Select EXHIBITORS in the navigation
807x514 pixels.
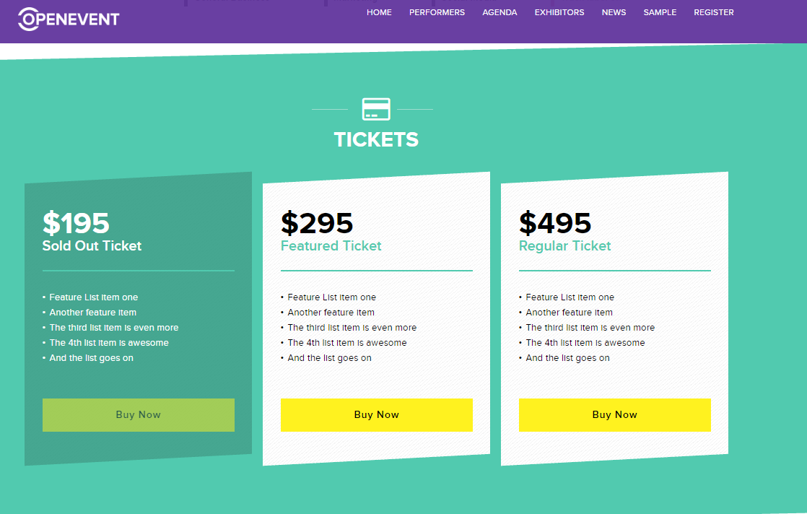pos(559,12)
